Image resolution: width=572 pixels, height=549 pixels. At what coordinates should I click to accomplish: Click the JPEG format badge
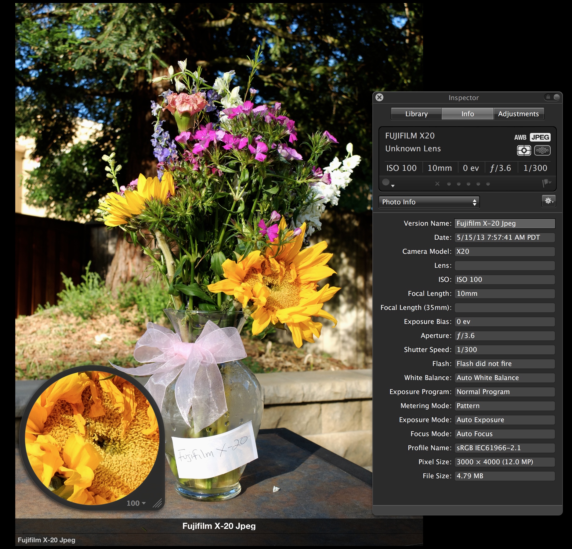click(x=540, y=137)
